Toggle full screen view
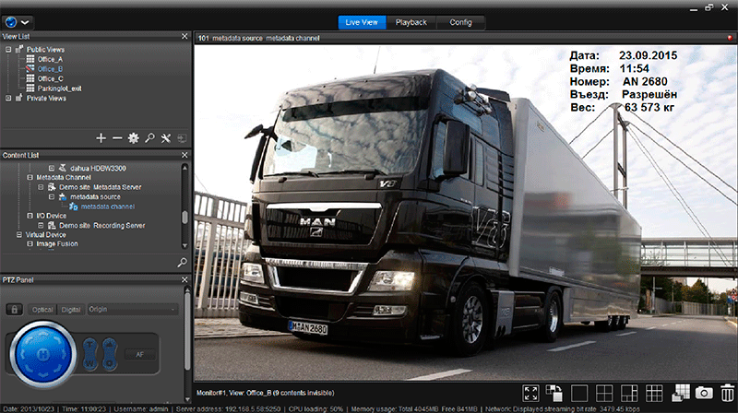Viewport: 738px width, 413px height. coord(530,394)
